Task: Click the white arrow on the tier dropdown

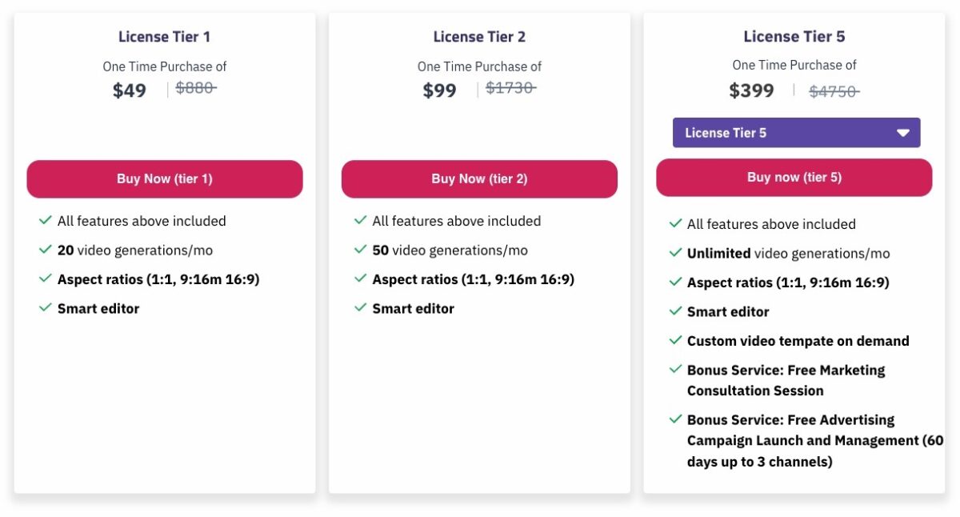Action: pyautogui.click(x=903, y=133)
